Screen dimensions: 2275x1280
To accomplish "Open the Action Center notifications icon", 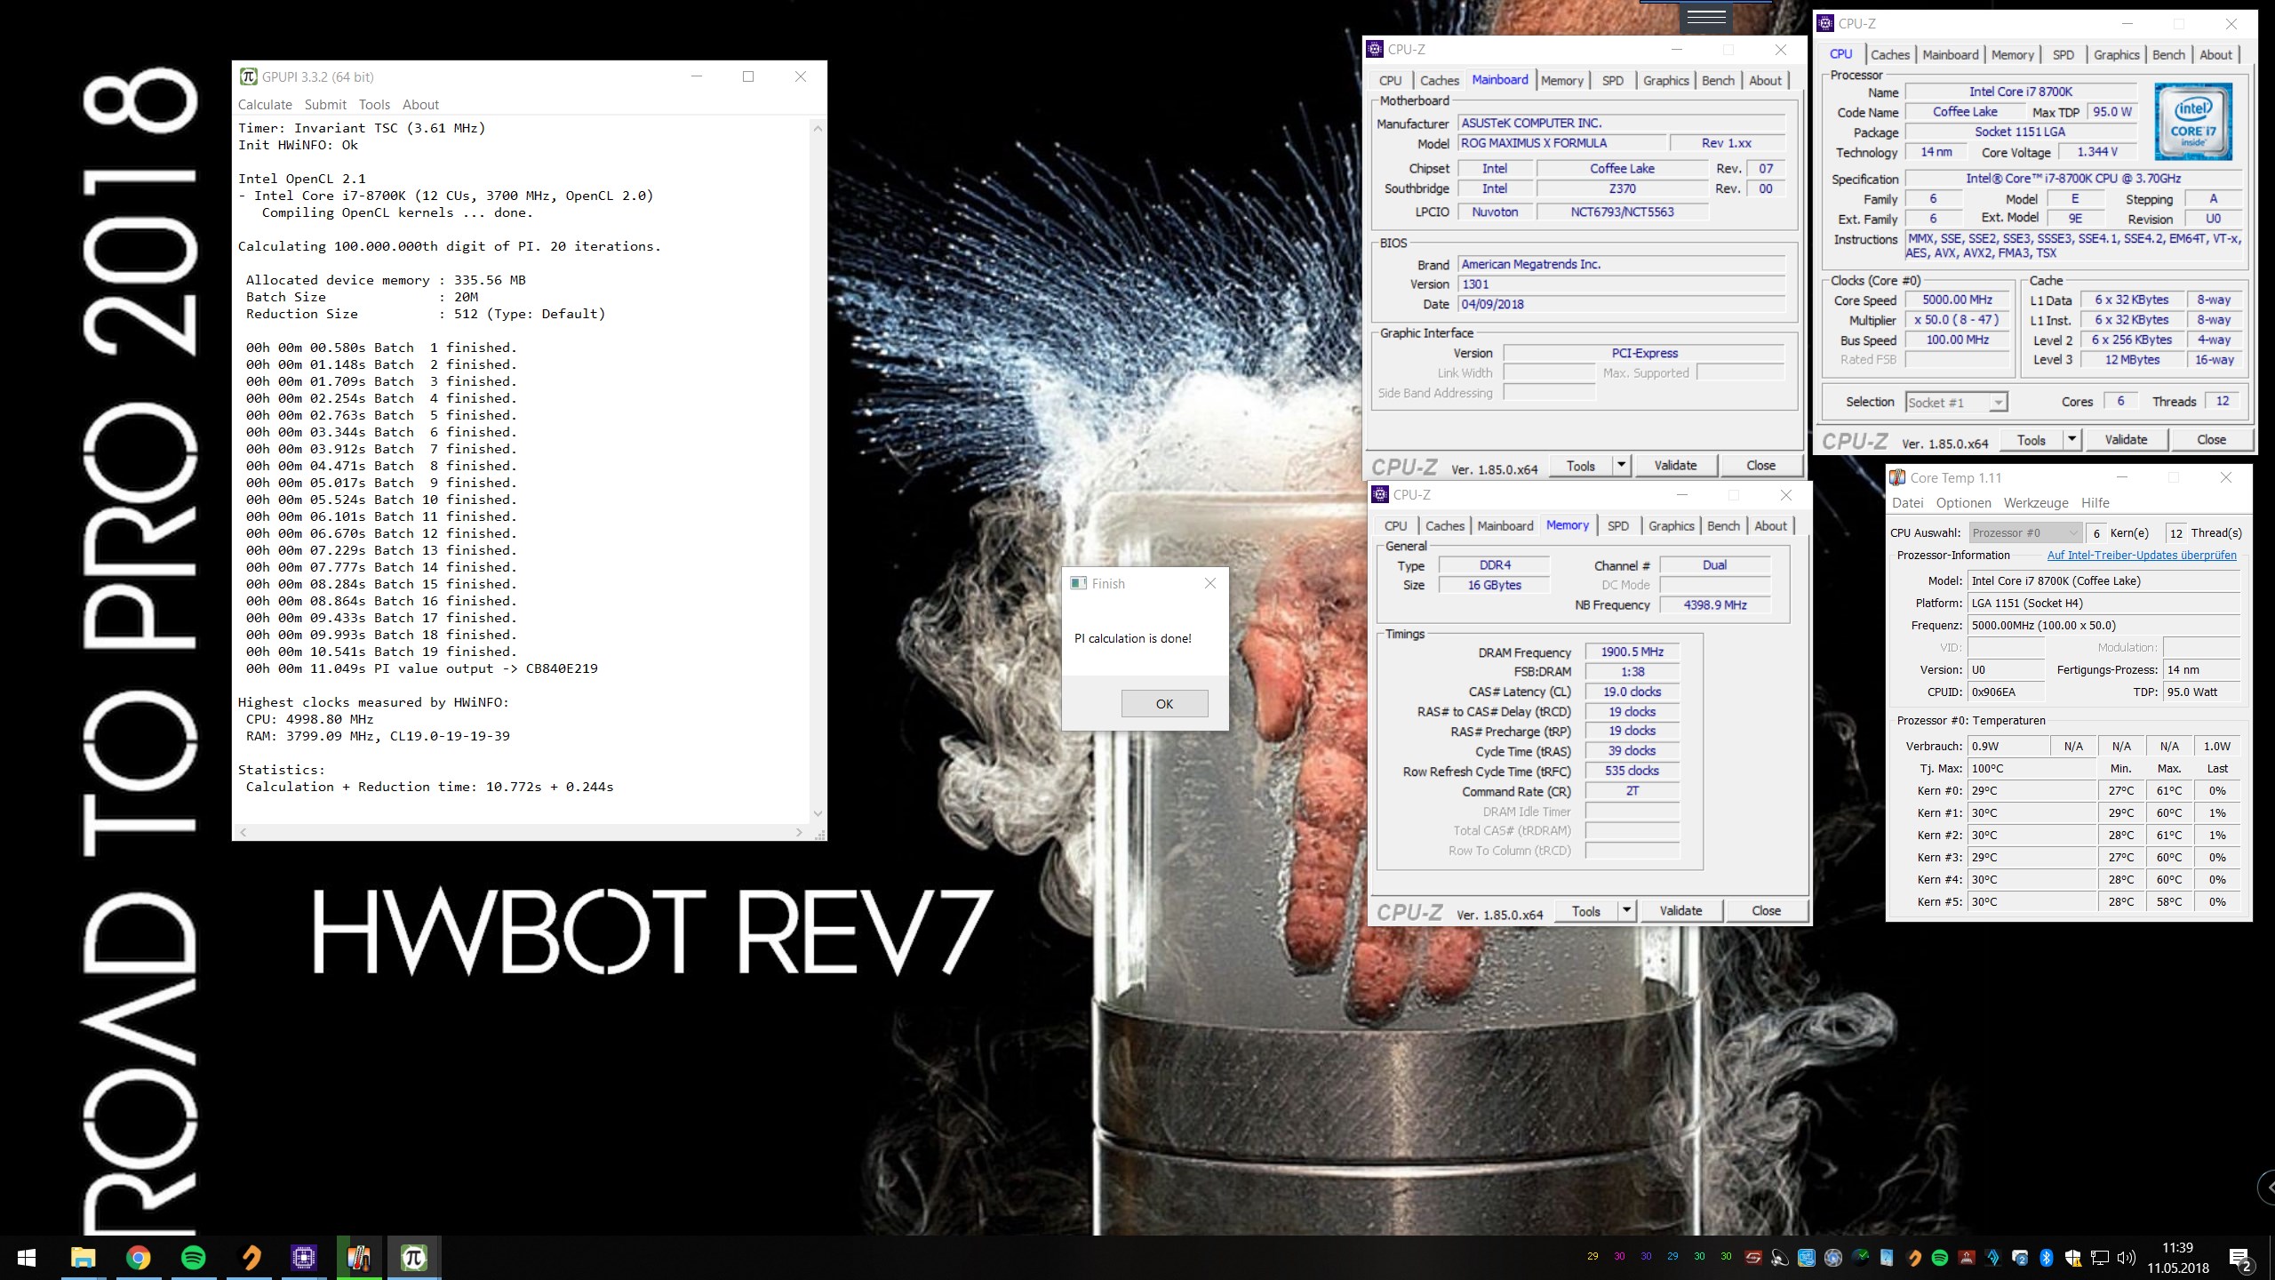I will click(2242, 1259).
